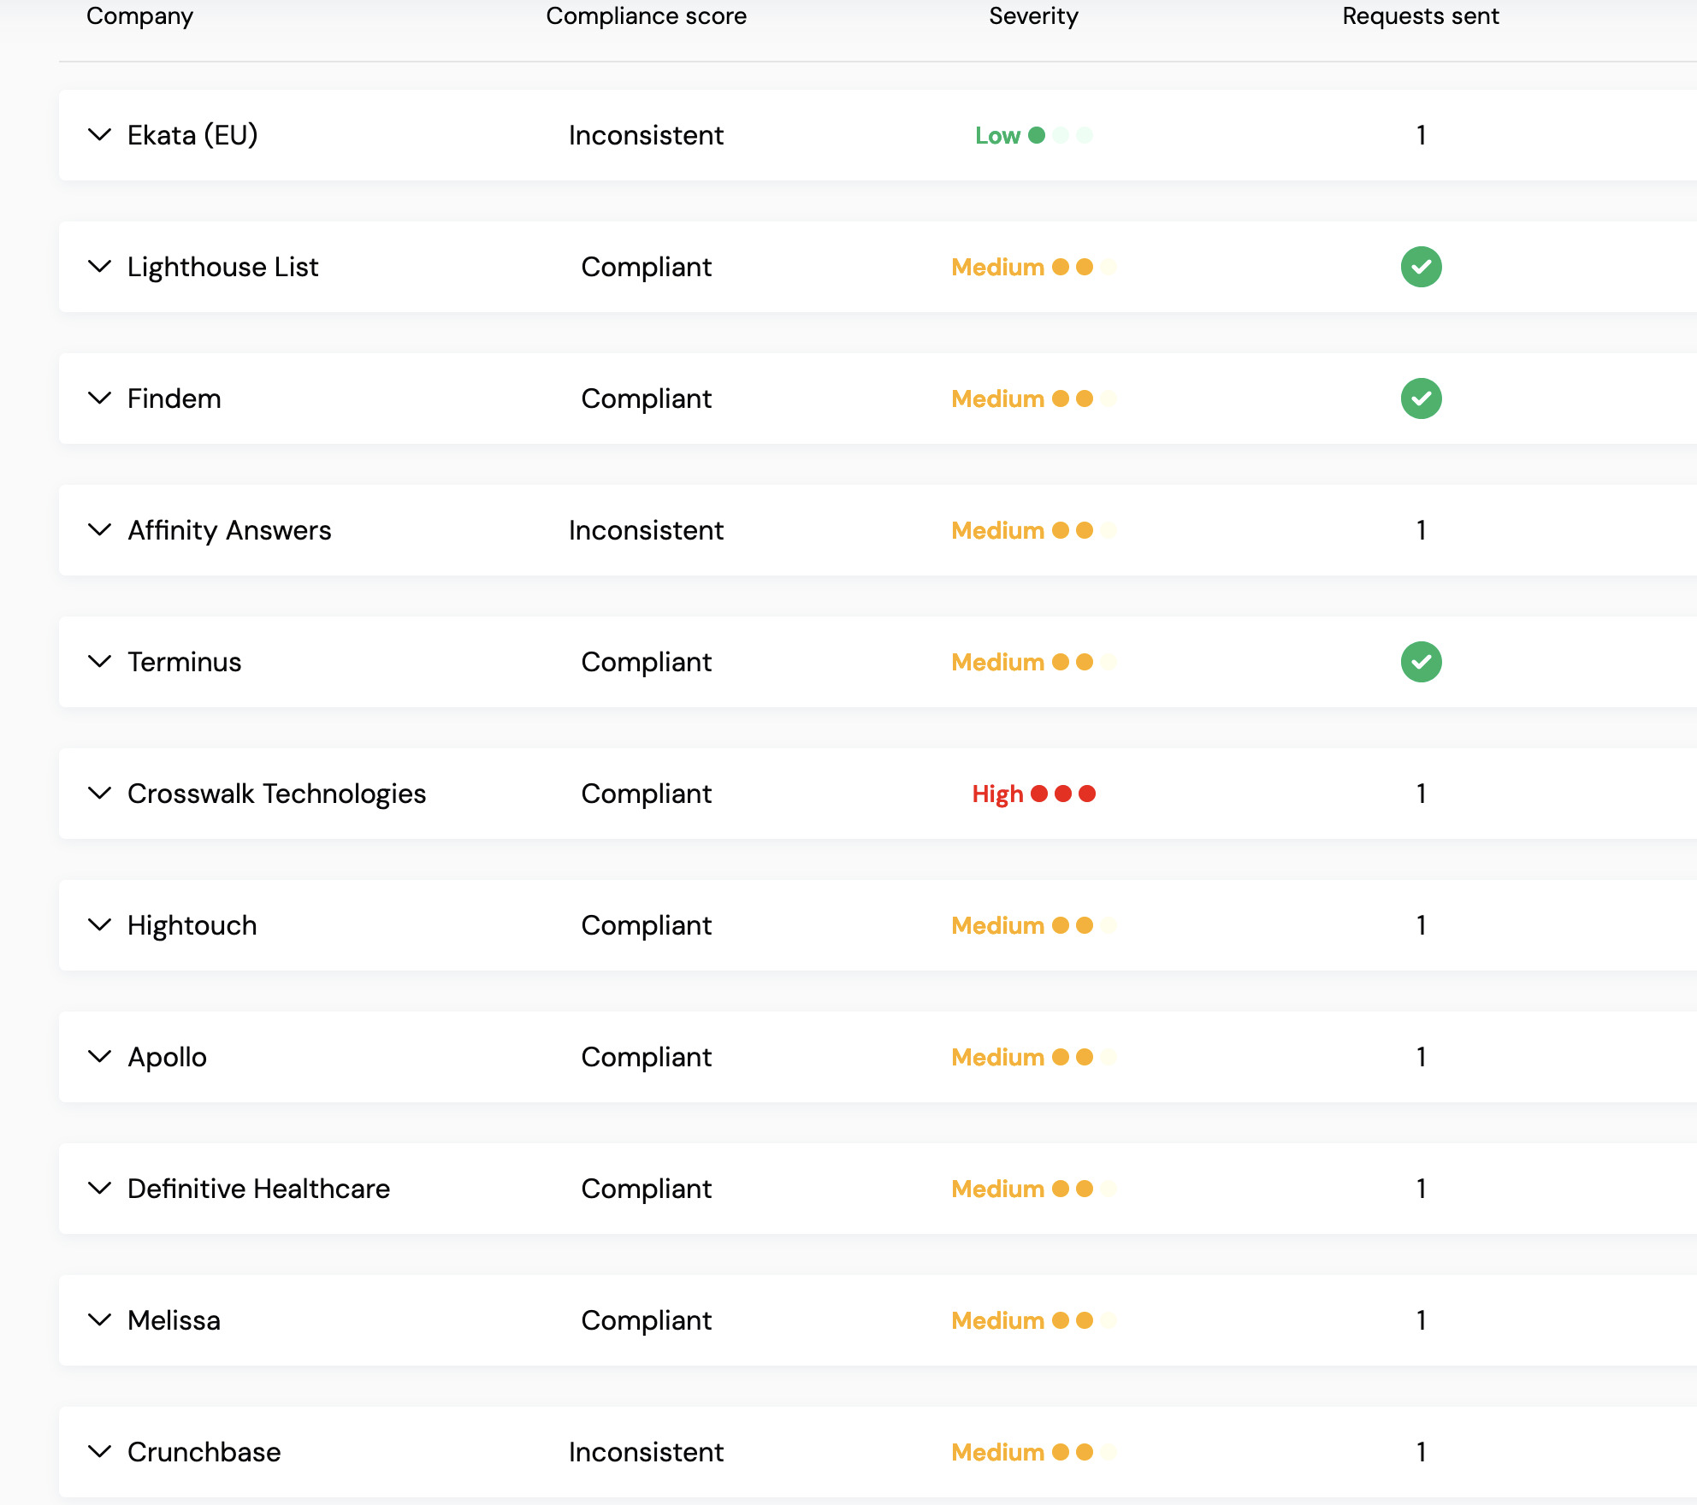Expand the Ekata (EU) row chevron

pos(100,135)
